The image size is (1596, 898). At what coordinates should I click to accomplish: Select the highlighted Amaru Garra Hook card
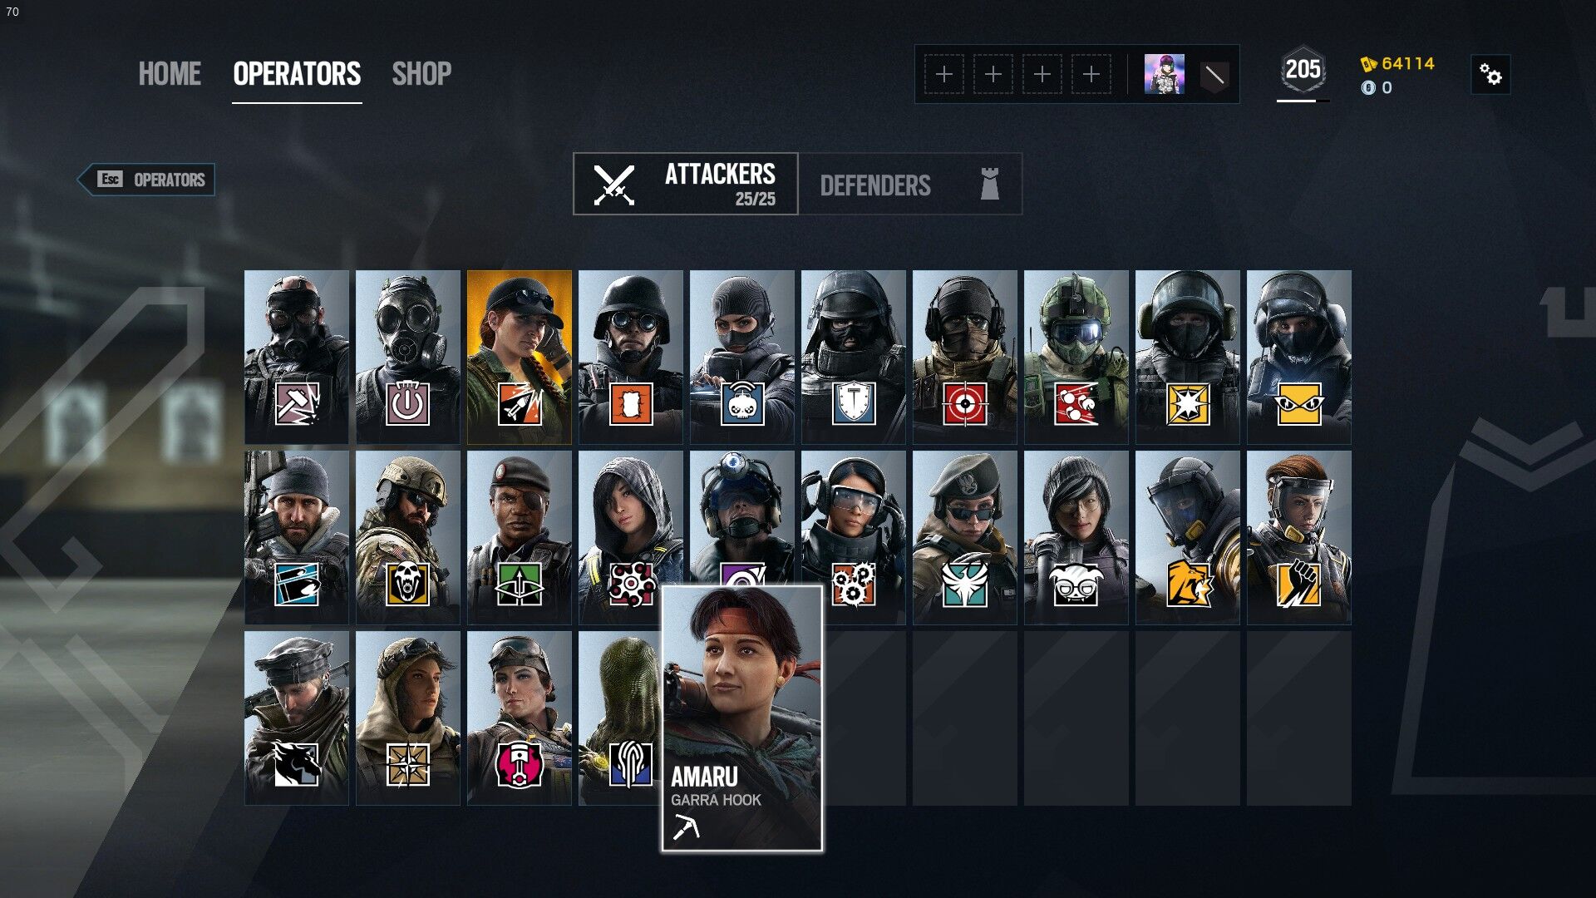(x=742, y=718)
